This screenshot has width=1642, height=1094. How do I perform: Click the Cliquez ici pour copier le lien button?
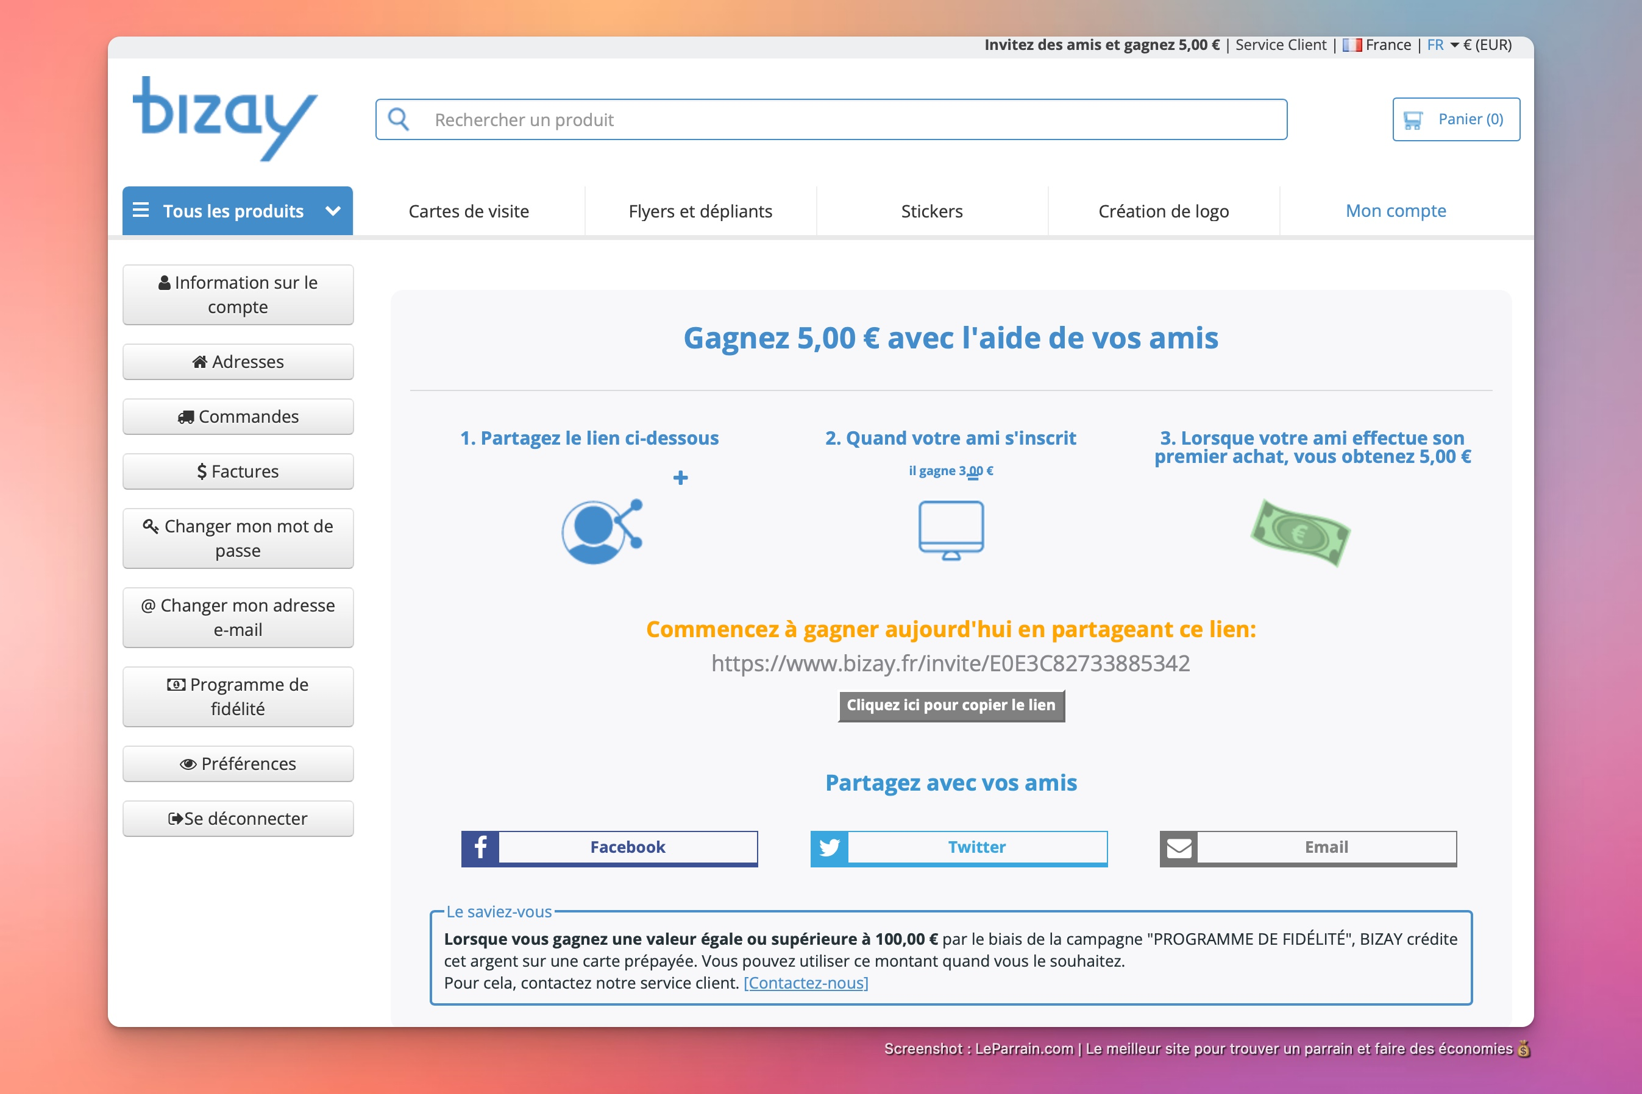click(951, 705)
